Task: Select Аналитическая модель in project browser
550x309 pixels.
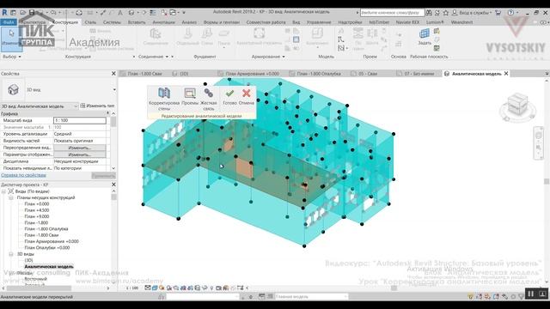Action: point(49,267)
